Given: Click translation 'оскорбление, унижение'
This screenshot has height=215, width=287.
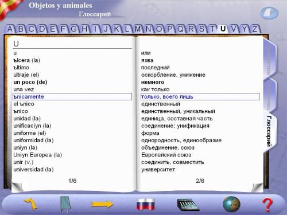Looking at the screenshot, I should coord(173,75).
